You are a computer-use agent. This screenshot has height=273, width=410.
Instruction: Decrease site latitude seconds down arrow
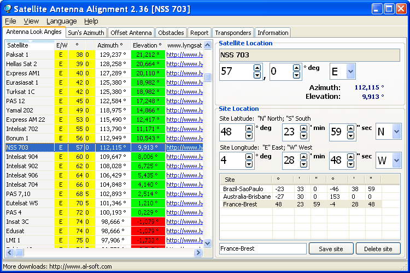350,135
